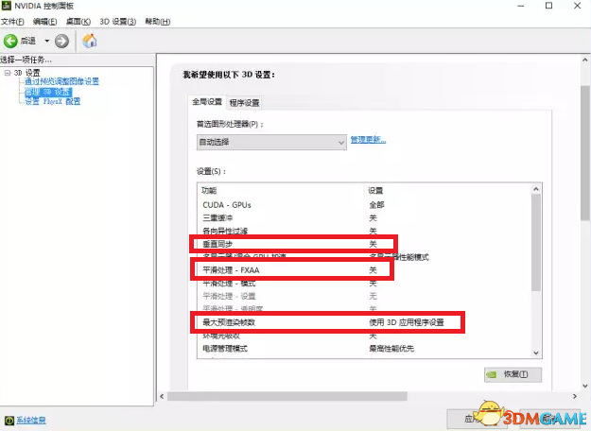
Task: Collapse the 3D 设置 tree node
Action: pos(8,73)
